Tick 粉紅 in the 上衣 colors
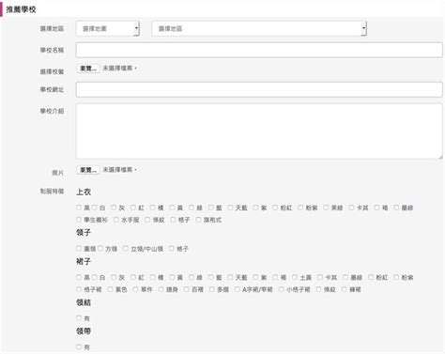The image size is (445, 354). click(x=275, y=208)
